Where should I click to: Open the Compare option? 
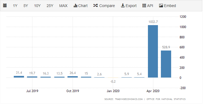coord(104,6)
